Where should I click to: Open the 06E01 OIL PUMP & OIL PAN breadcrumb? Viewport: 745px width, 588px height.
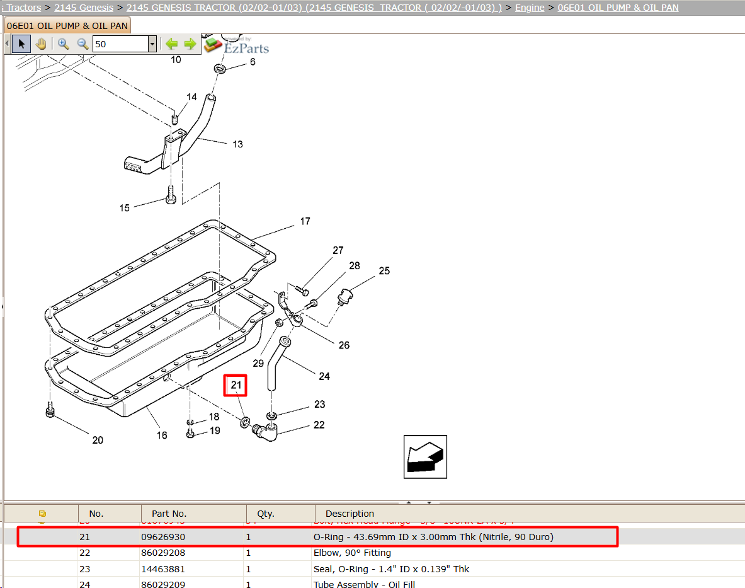pos(618,8)
